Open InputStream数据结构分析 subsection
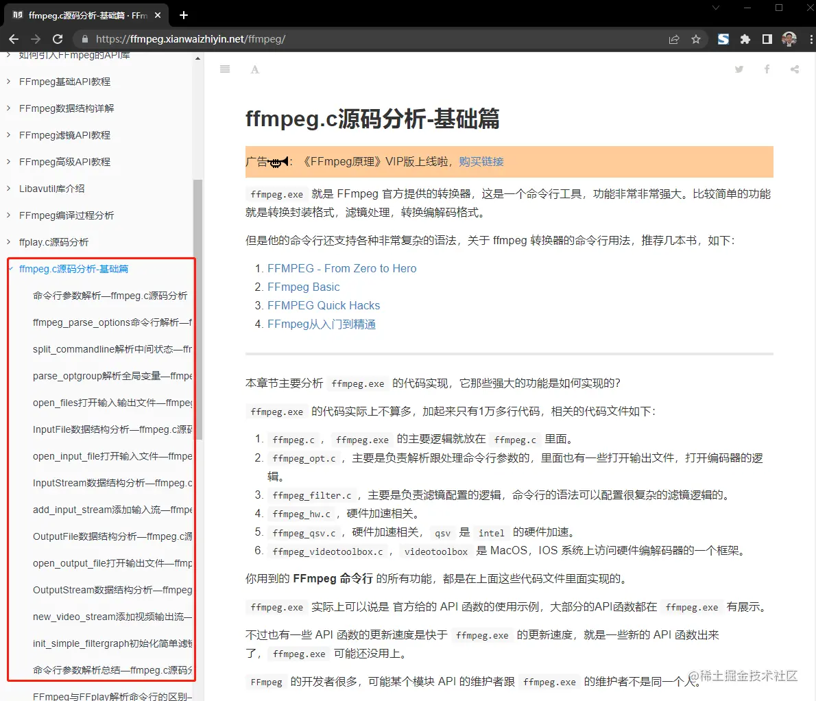 tap(112, 483)
